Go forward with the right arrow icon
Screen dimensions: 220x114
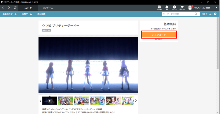9,8
